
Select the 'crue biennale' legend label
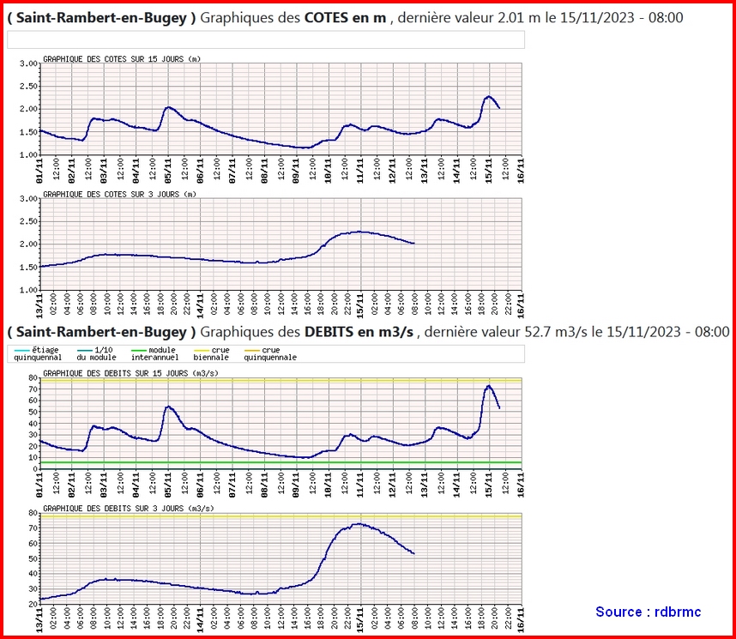[x=211, y=353]
